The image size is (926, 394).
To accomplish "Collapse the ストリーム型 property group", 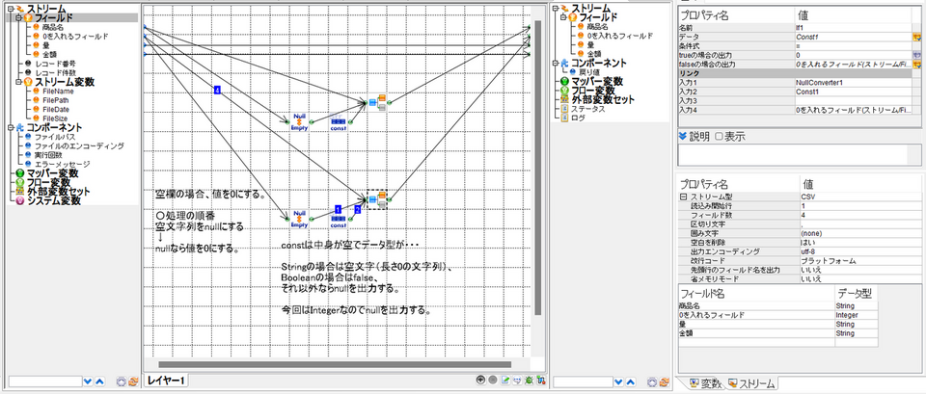I will tap(683, 197).
